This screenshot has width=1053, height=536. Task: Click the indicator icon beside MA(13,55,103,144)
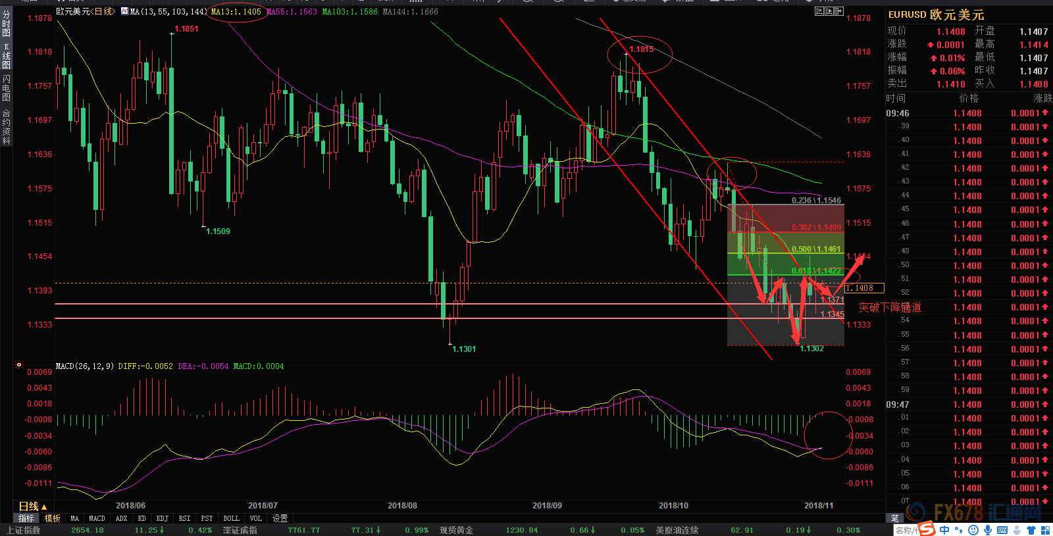(x=124, y=11)
